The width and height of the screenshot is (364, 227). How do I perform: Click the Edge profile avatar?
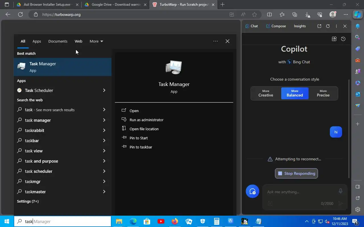333,14
